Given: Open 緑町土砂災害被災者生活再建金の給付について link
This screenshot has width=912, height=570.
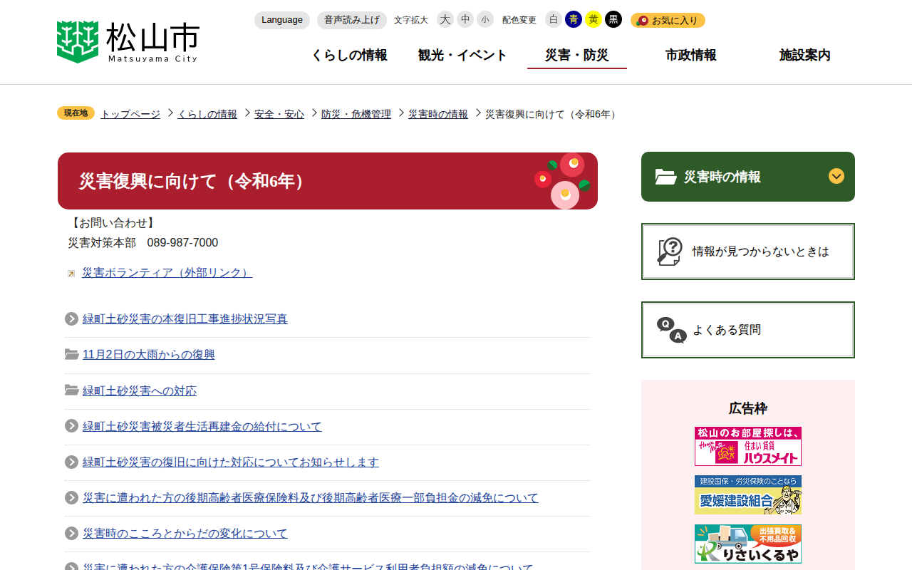Looking at the screenshot, I should (x=202, y=426).
